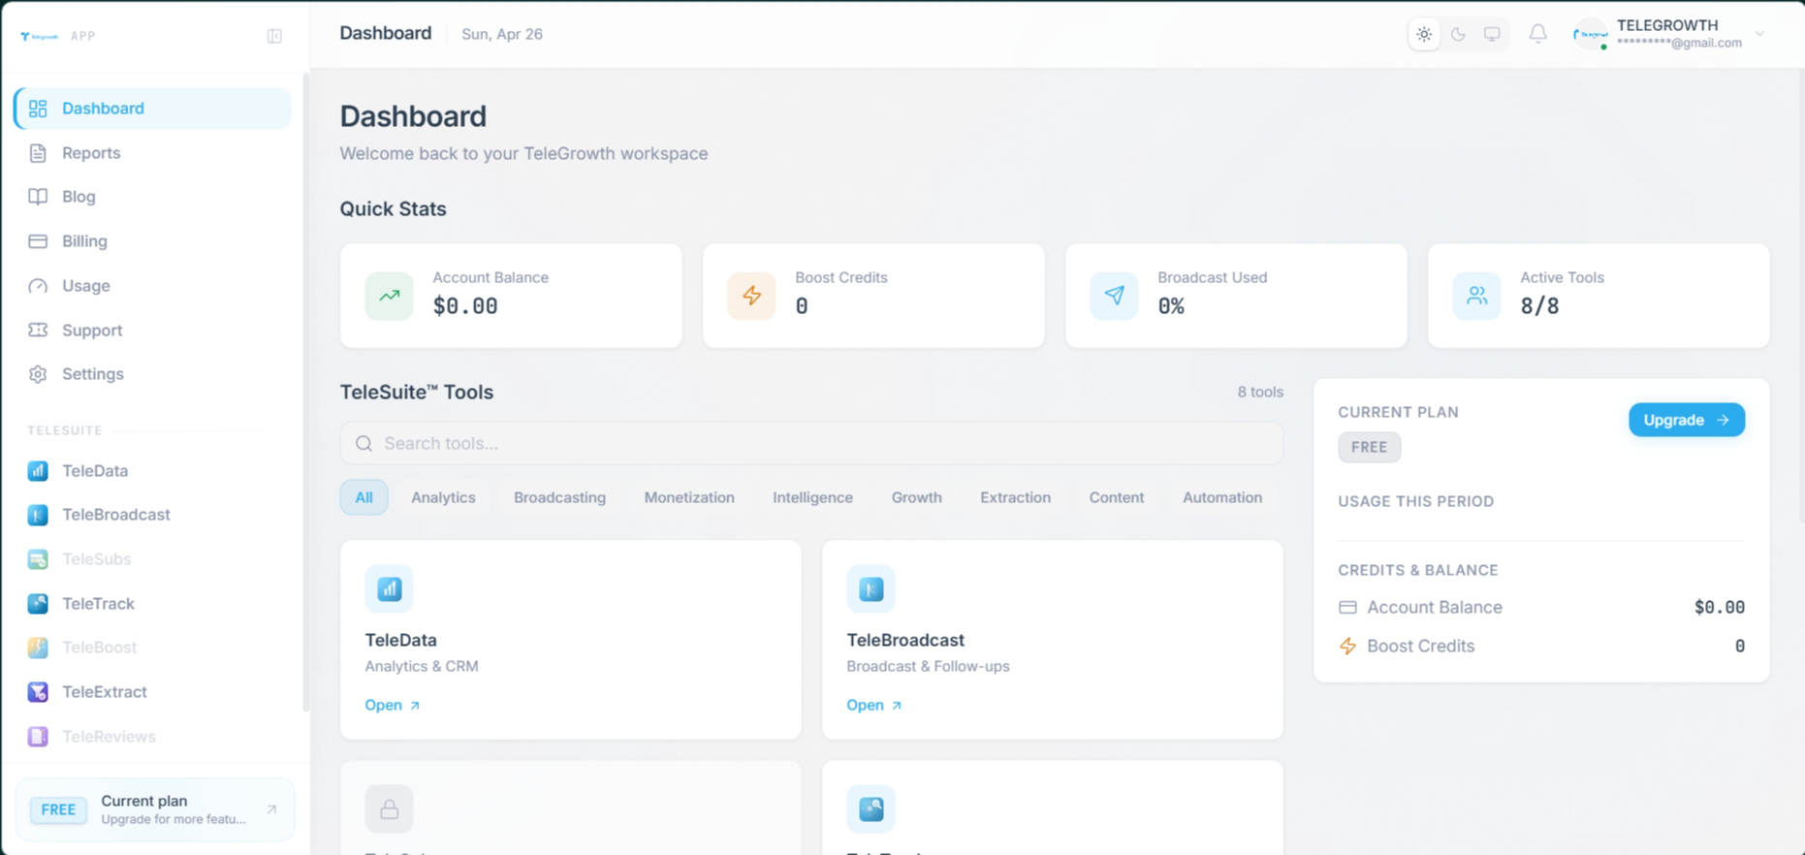Open Current plan upgrade card in sidebar
The width and height of the screenshot is (1805, 855).
pos(155,809)
